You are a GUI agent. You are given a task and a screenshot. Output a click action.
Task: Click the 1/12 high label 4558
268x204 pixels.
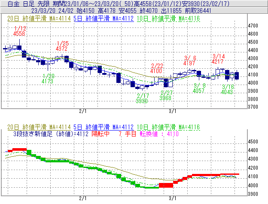(19, 33)
